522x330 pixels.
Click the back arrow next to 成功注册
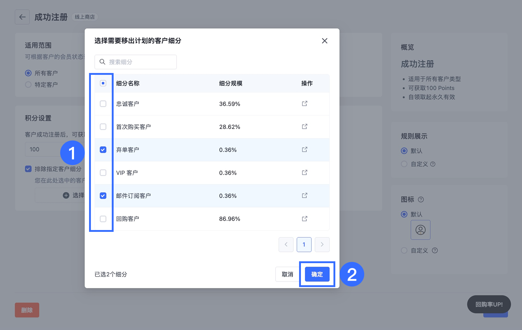(22, 17)
